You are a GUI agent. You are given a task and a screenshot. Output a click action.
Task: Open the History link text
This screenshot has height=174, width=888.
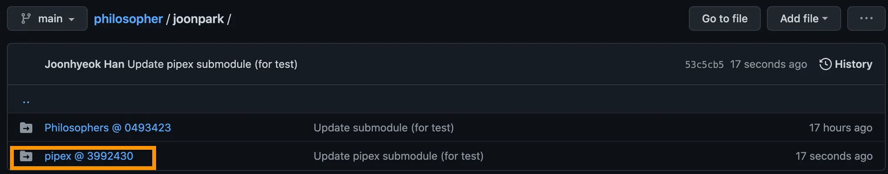click(853, 64)
